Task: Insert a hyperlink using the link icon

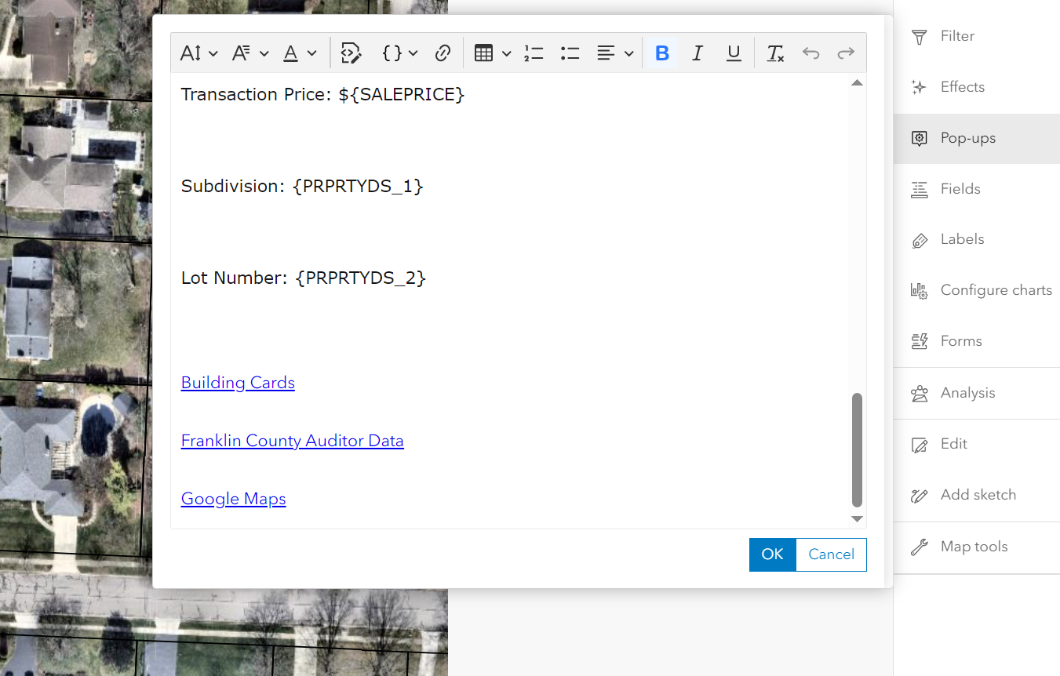Action: tap(443, 53)
